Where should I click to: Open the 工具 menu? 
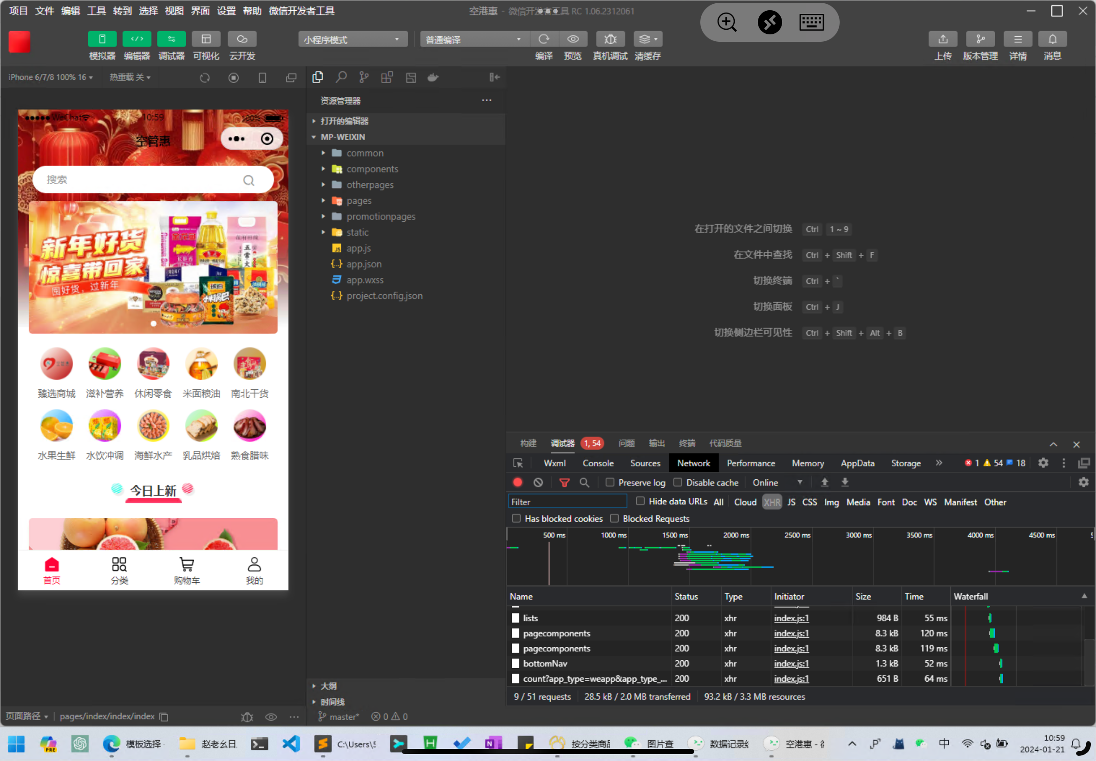point(96,11)
